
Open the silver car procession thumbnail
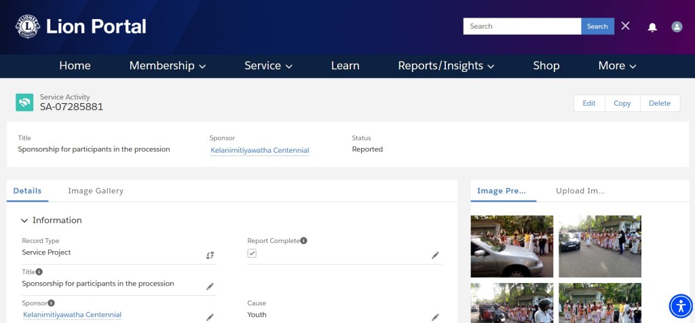[x=512, y=246]
